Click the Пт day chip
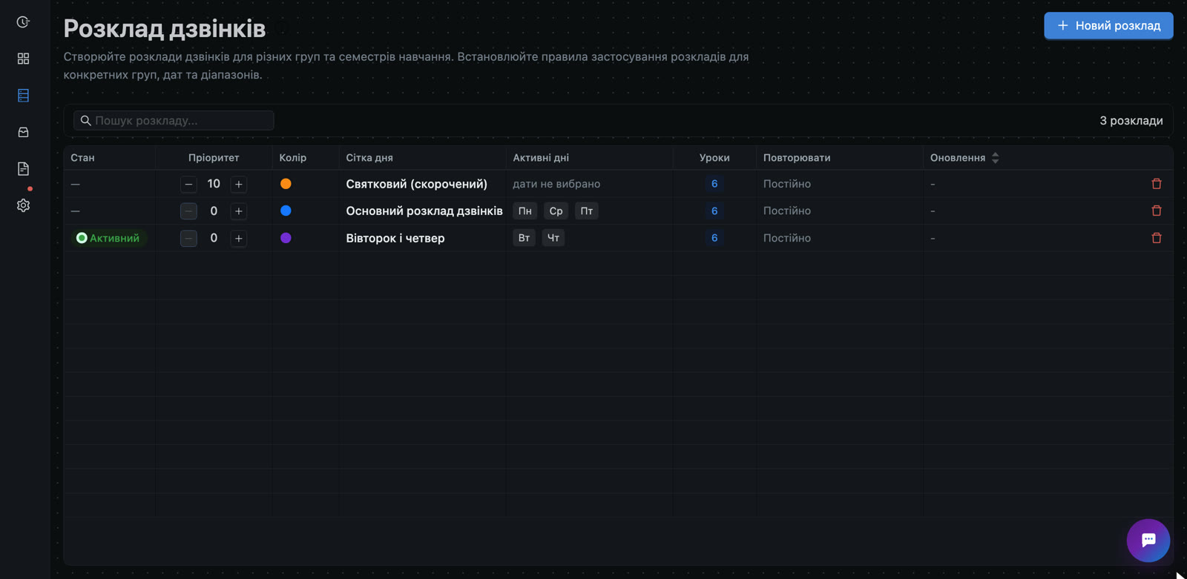 586,211
